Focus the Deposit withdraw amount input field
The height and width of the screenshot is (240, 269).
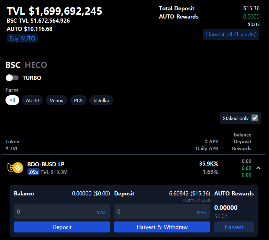tap(162, 212)
